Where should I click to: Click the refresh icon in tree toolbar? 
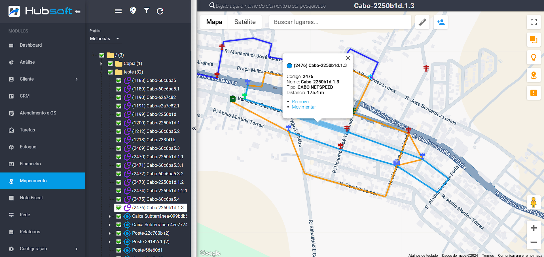(160, 11)
